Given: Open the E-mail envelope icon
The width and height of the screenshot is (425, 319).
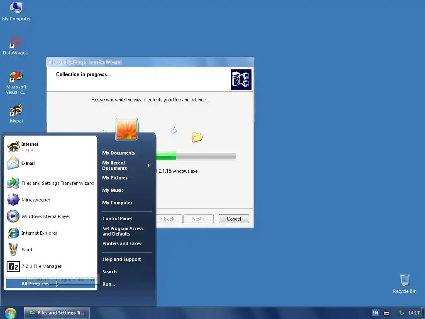Looking at the screenshot, I should tap(13, 163).
